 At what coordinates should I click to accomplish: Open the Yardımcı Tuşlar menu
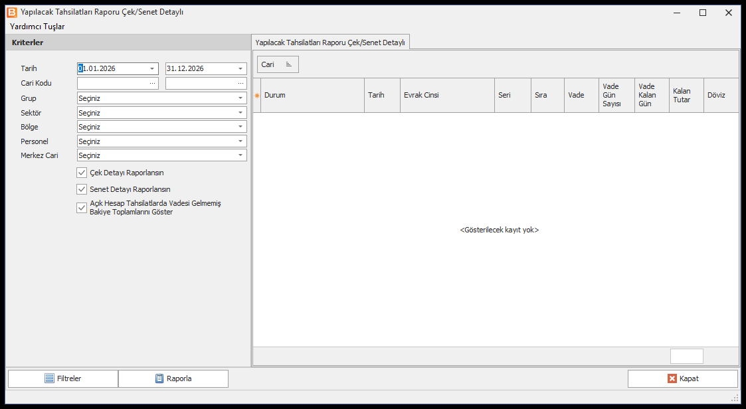coord(37,27)
